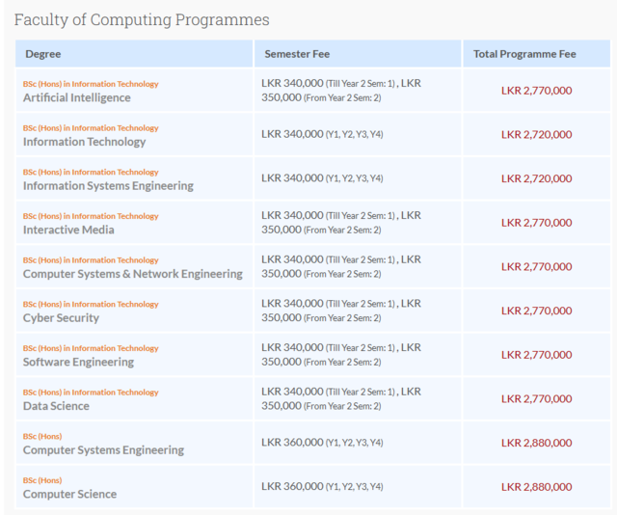Select Interactive Media total fee LKR 2,770,000
Screen dimensions: 617x515
coord(537,223)
